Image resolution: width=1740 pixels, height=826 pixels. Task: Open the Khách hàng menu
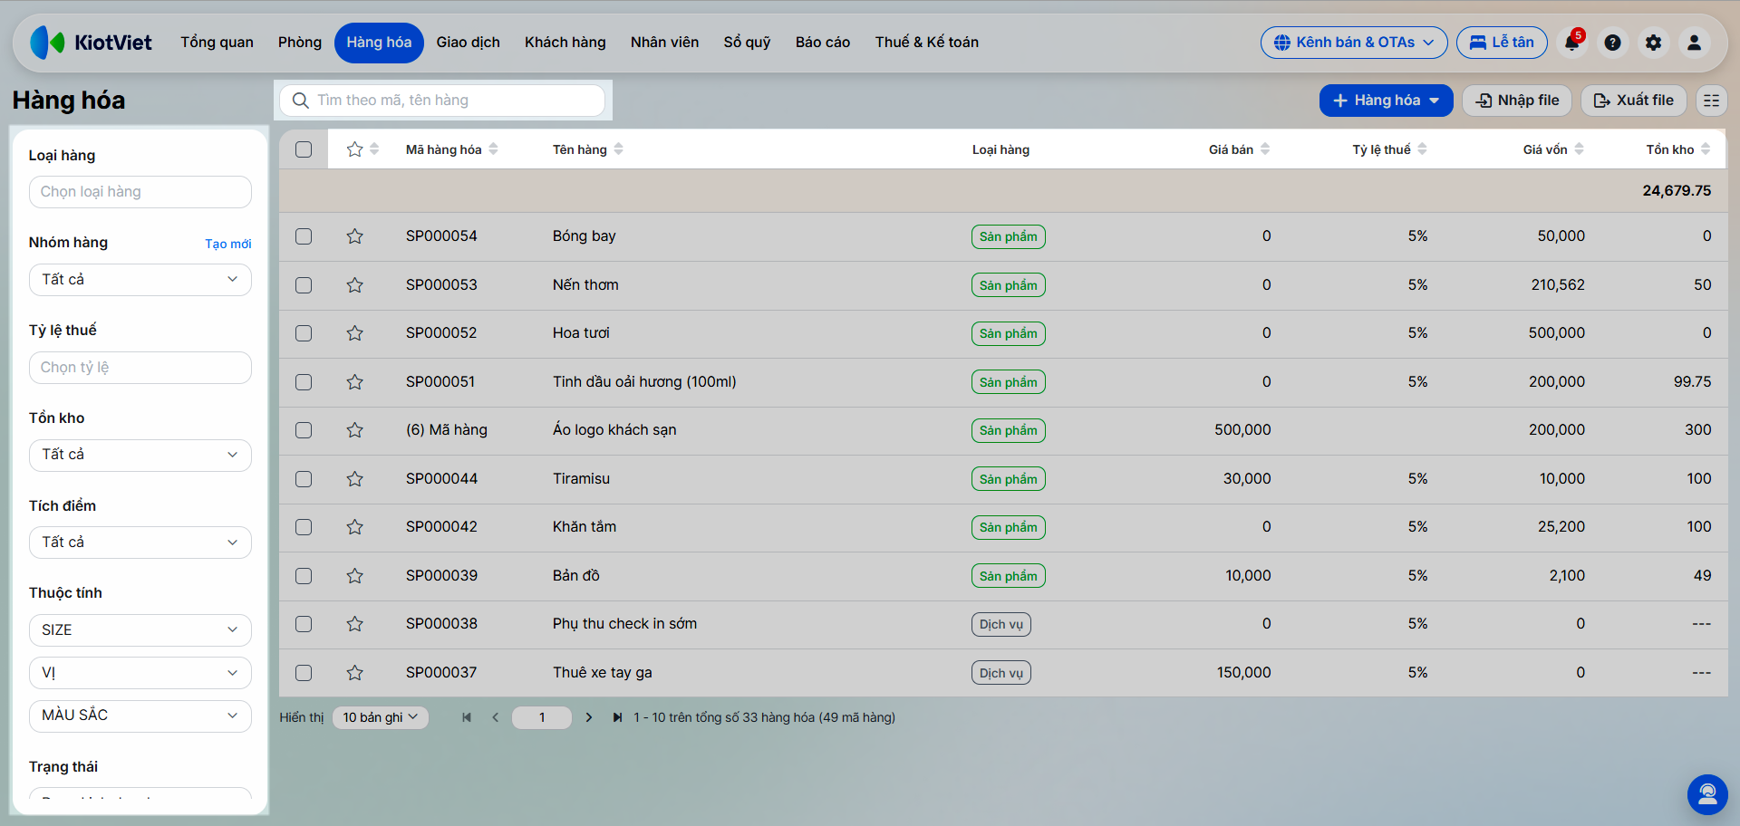pos(565,43)
